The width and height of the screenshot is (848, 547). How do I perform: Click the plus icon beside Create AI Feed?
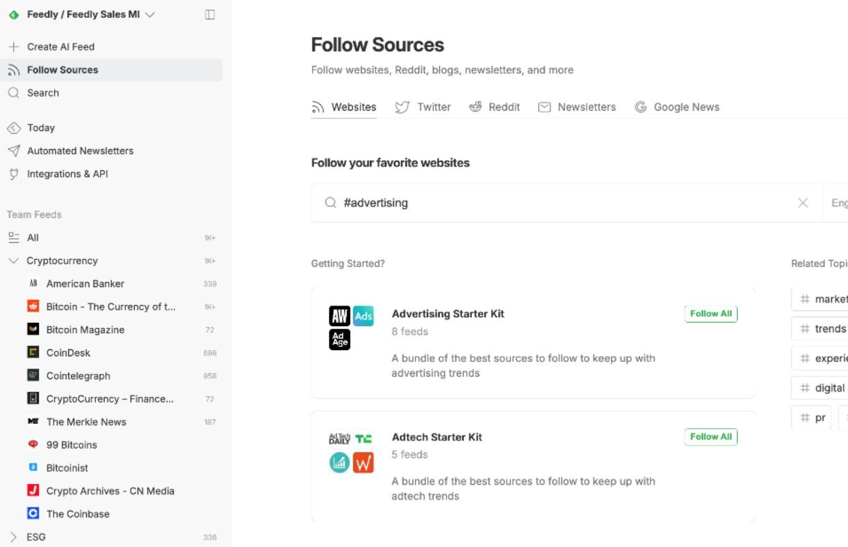coord(14,46)
